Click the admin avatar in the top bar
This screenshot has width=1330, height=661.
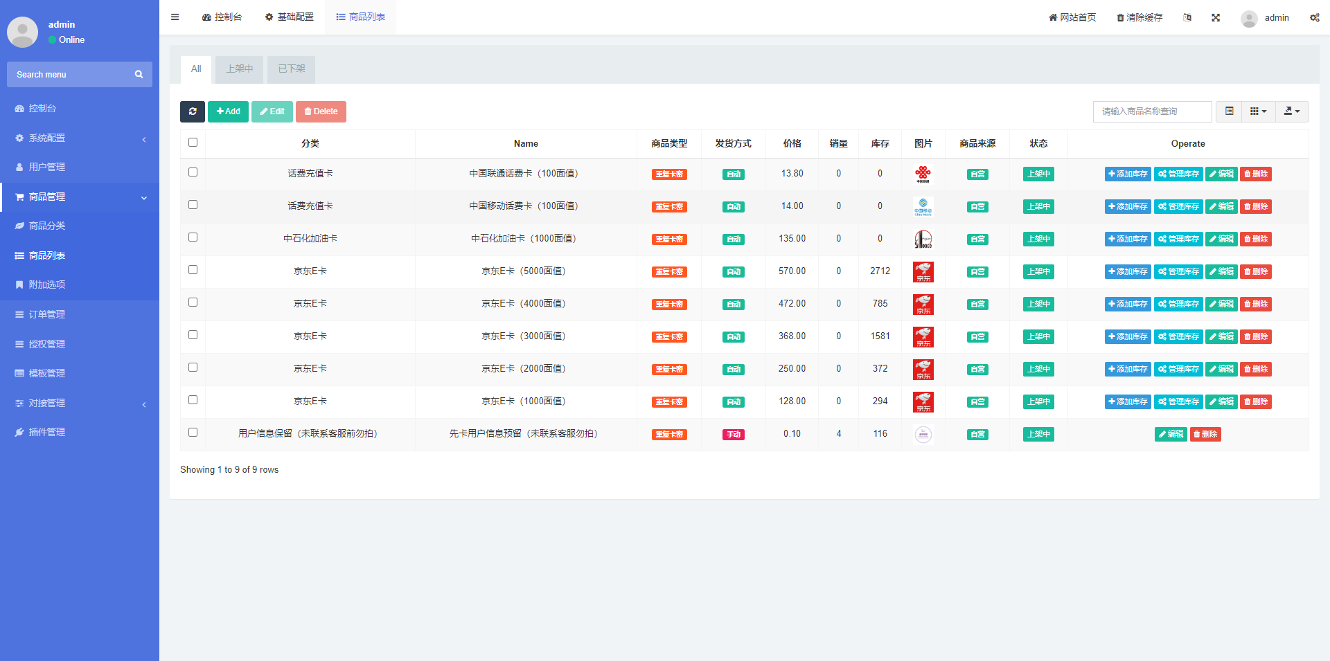[1249, 18]
